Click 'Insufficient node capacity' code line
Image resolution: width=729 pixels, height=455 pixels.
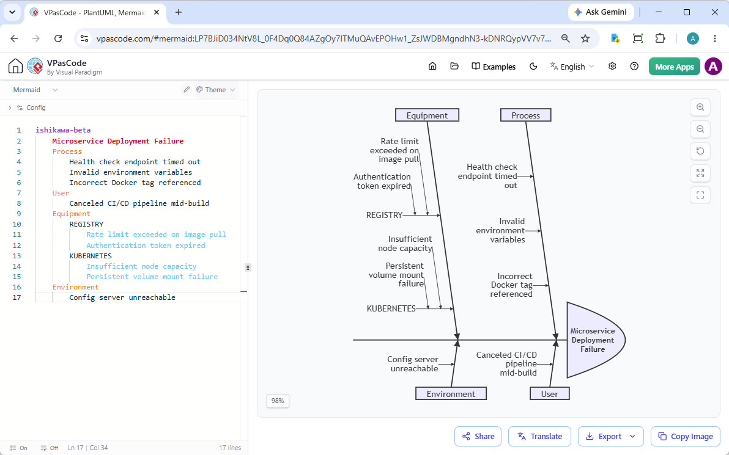point(141,266)
